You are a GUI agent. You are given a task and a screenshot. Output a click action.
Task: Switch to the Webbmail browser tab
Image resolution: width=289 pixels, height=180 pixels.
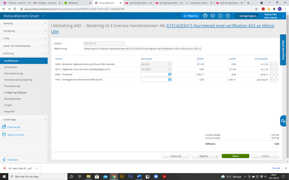click(77, 3)
